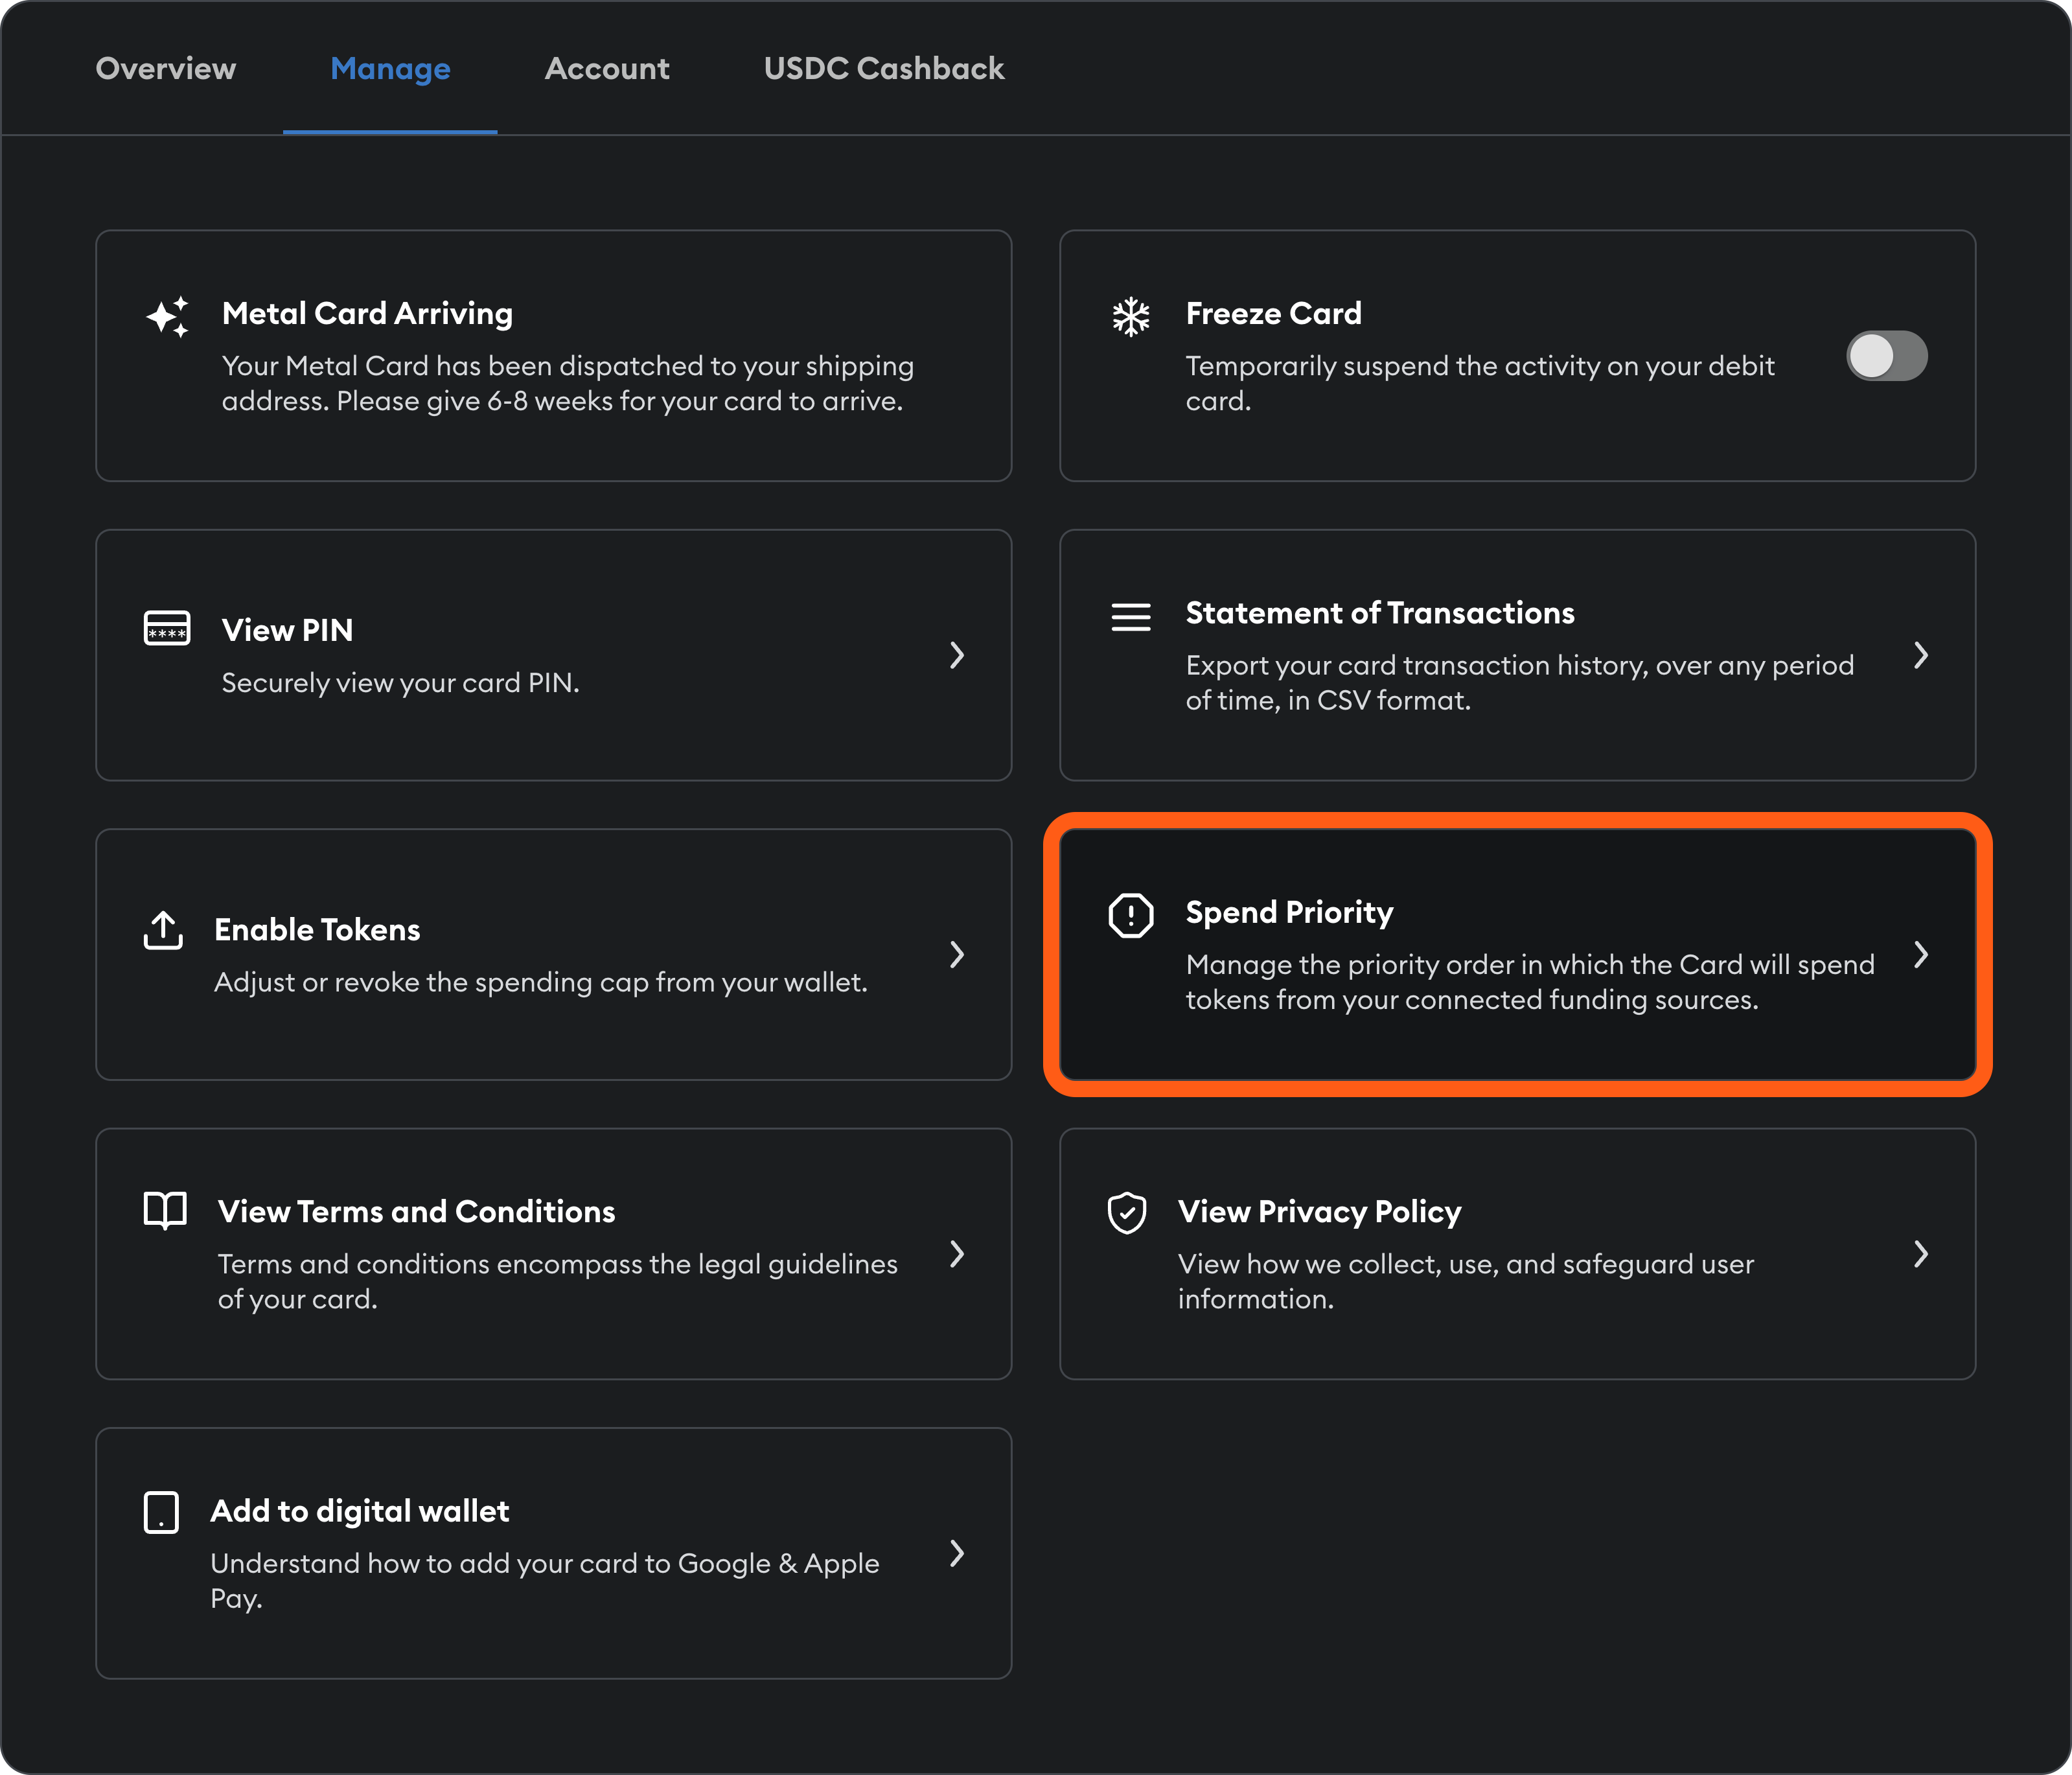Image resolution: width=2072 pixels, height=1775 pixels.
Task: Click the Statement of Transactions list icon
Action: click(x=1131, y=617)
